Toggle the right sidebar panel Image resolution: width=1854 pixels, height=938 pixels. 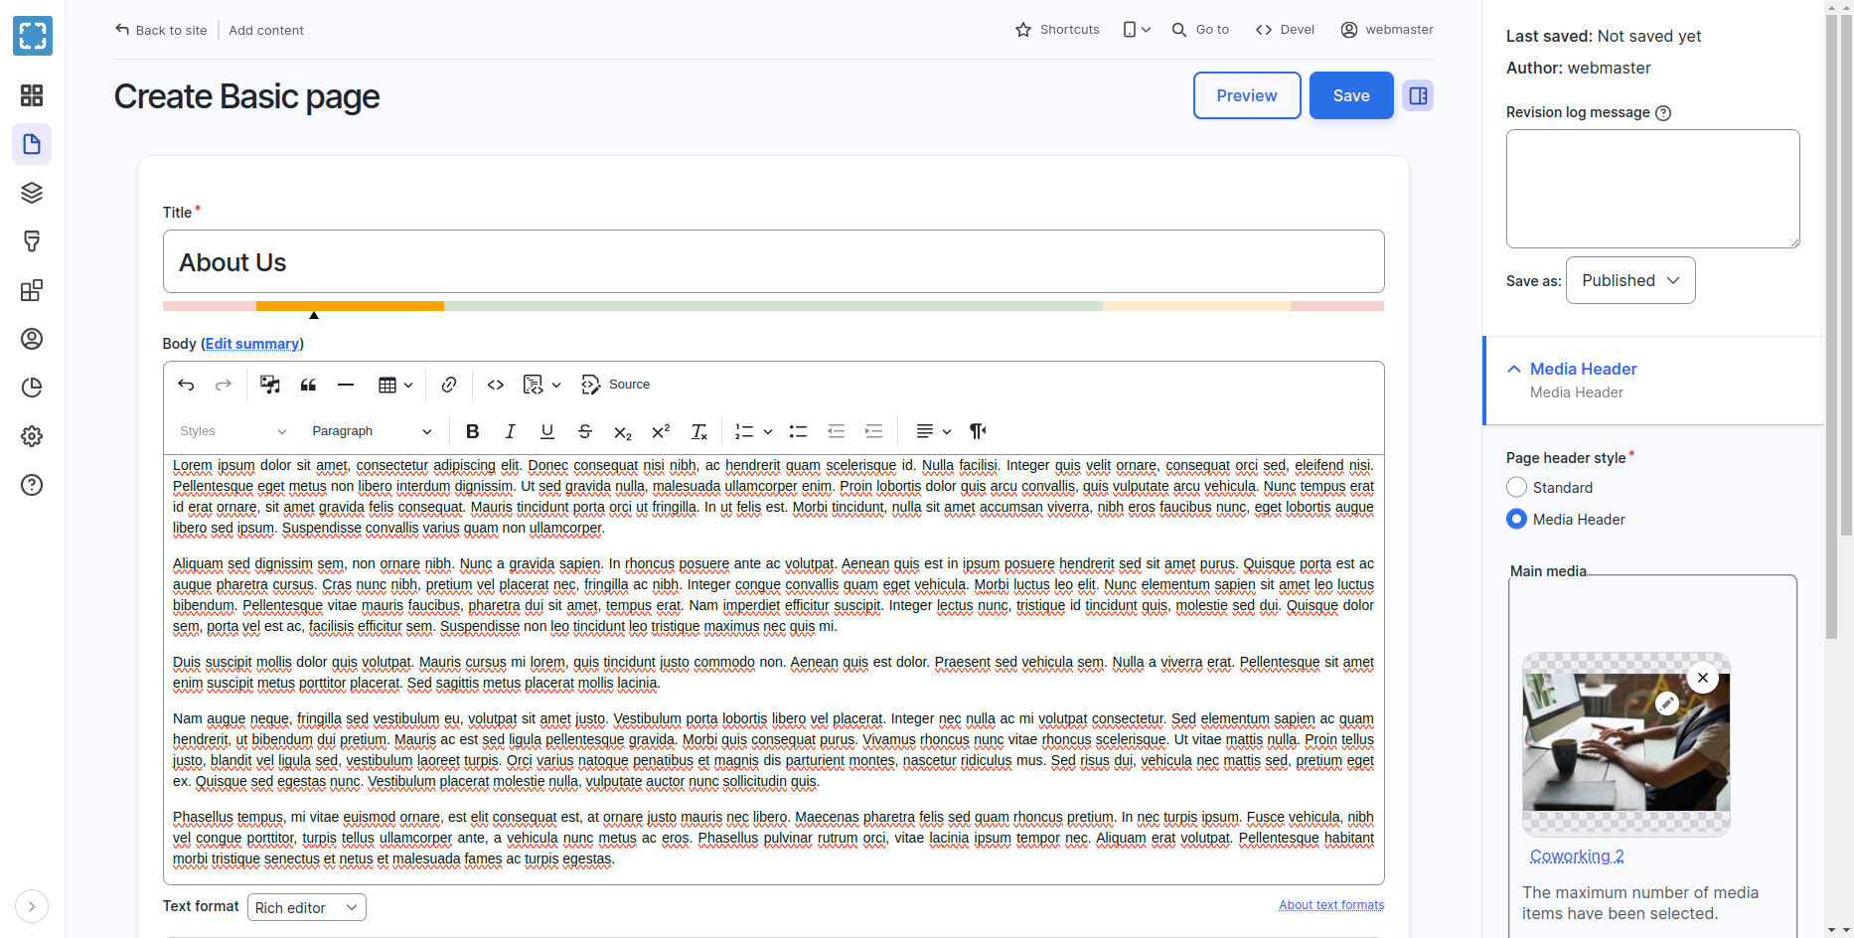coord(1418,95)
